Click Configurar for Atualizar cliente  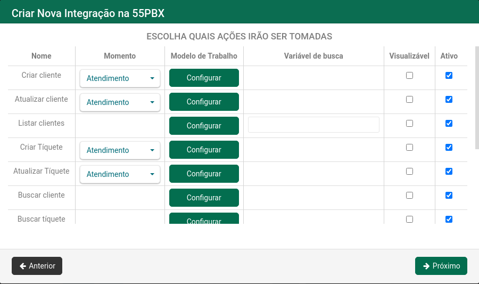click(x=204, y=102)
